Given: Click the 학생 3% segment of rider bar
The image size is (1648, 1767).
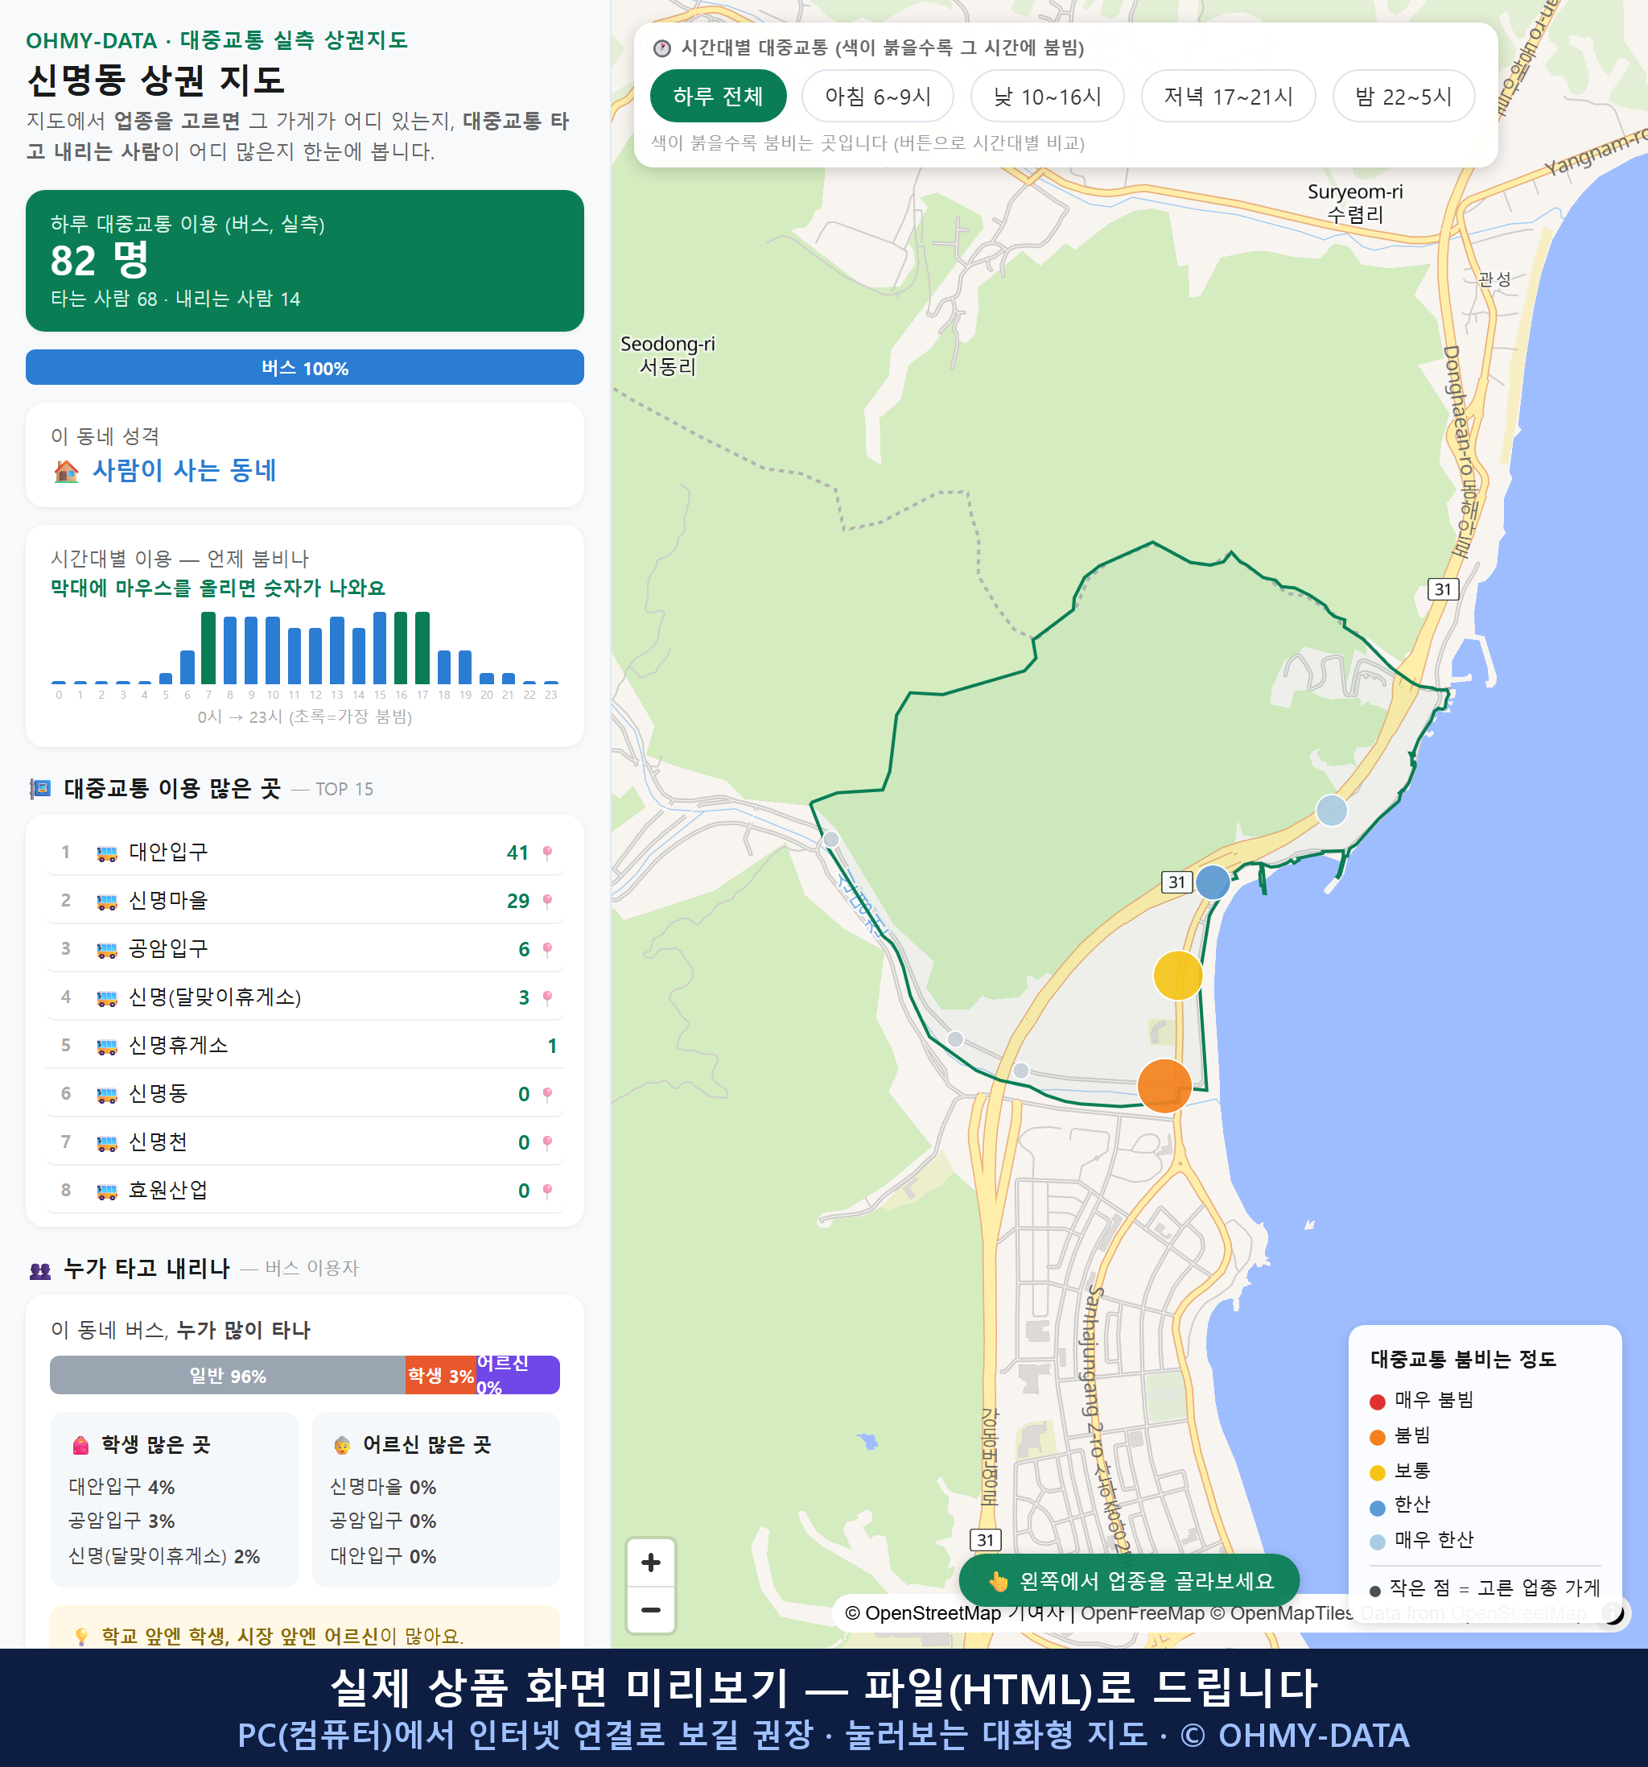Looking at the screenshot, I should [x=441, y=1375].
